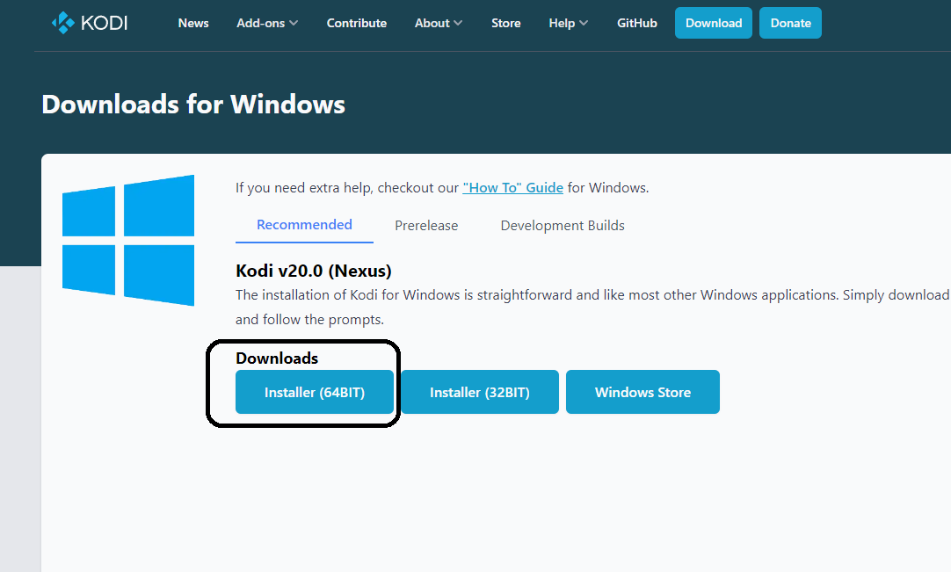Download the Installer (32BIT)
The height and width of the screenshot is (572, 951).
pyautogui.click(x=479, y=392)
